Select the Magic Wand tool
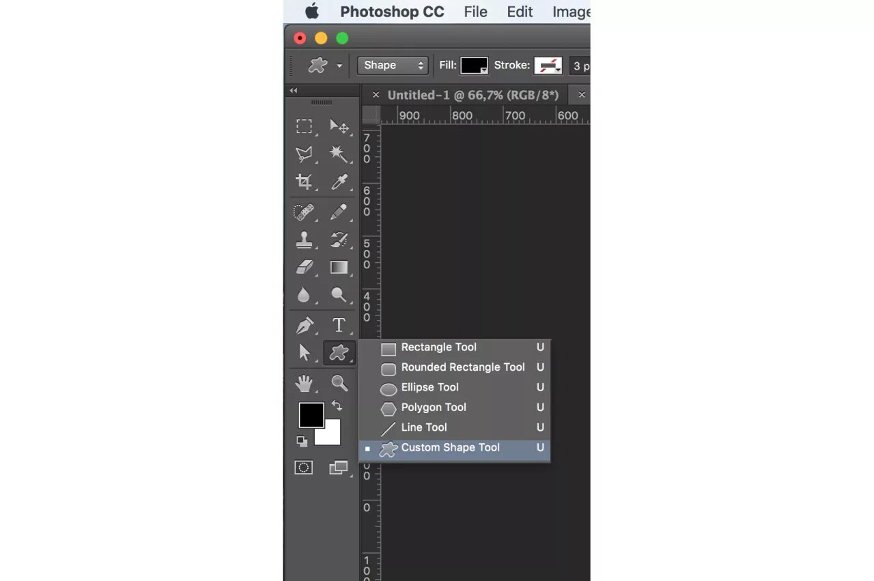This screenshot has height=581, width=874. 339,154
